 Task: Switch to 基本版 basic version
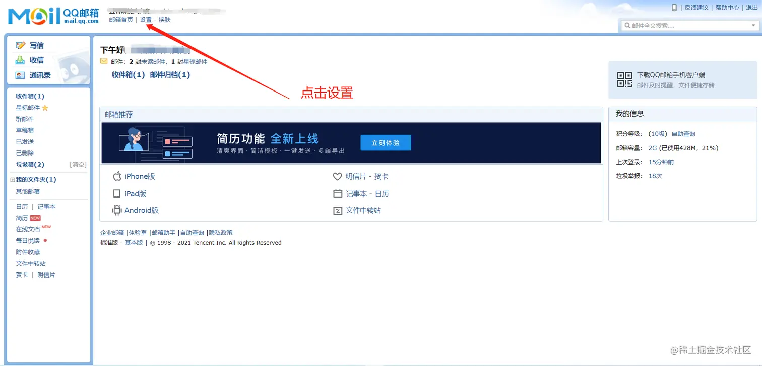134,243
